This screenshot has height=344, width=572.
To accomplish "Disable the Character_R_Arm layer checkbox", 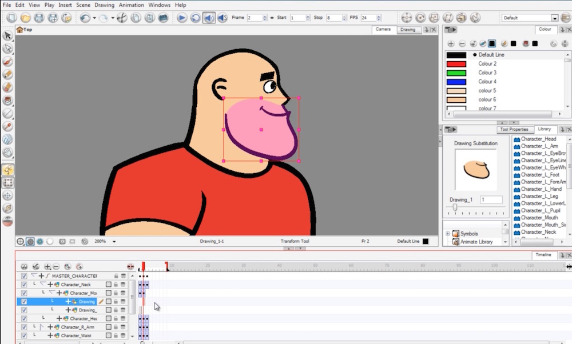I will coord(24,327).
